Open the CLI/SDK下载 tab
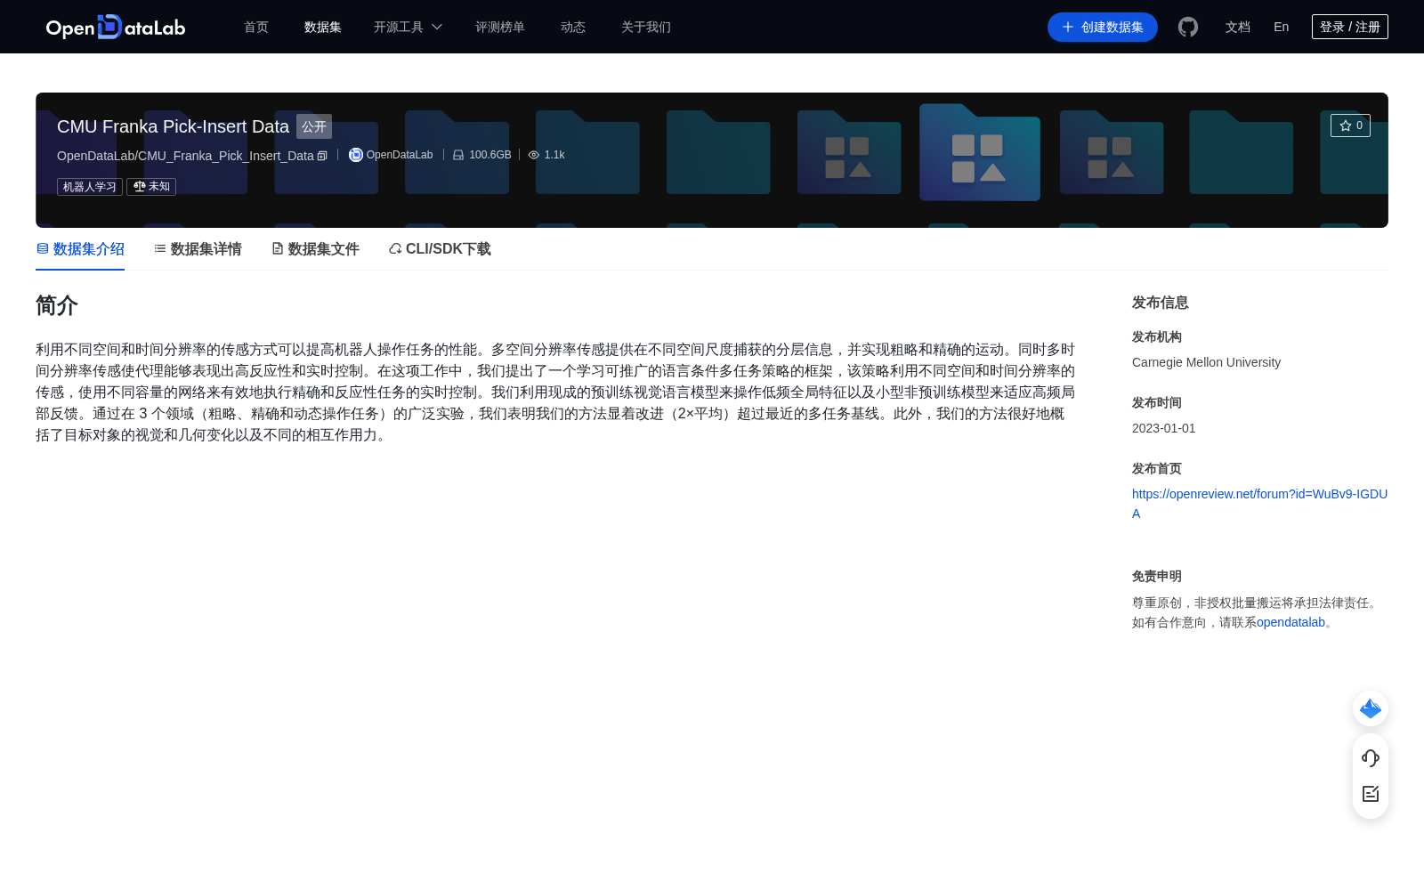This screenshot has width=1424, height=890. pyautogui.click(x=440, y=249)
